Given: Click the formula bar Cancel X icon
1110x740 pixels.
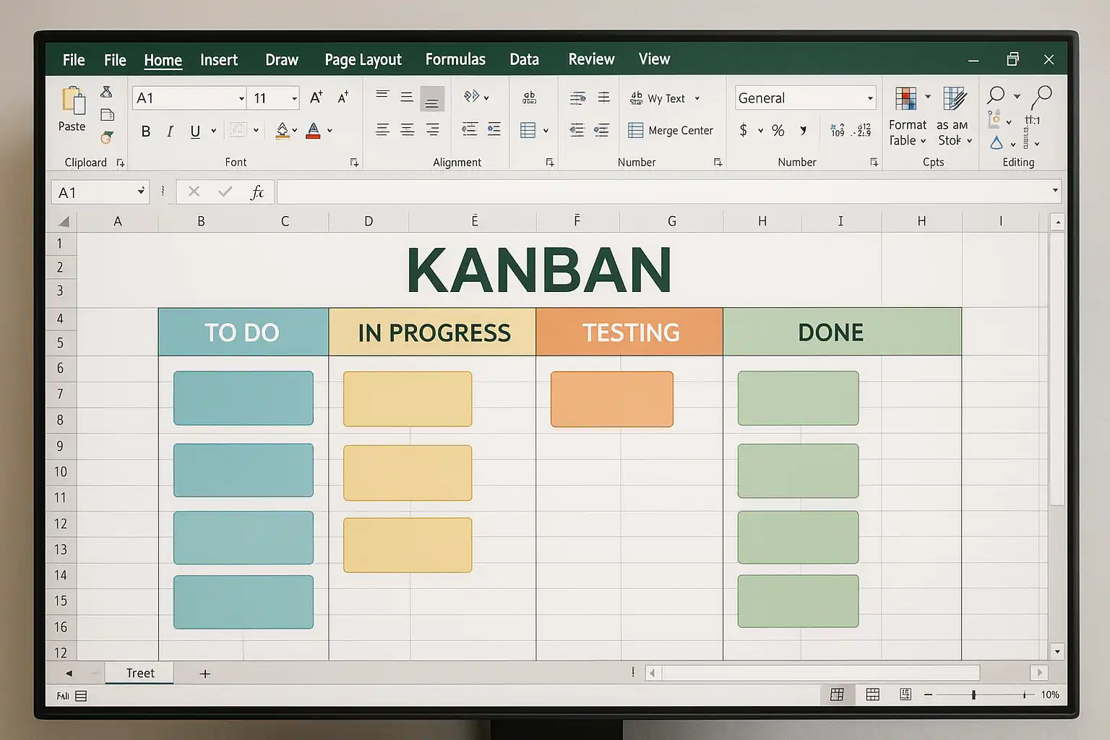Looking at the screenshot, I should coord(194,192).
